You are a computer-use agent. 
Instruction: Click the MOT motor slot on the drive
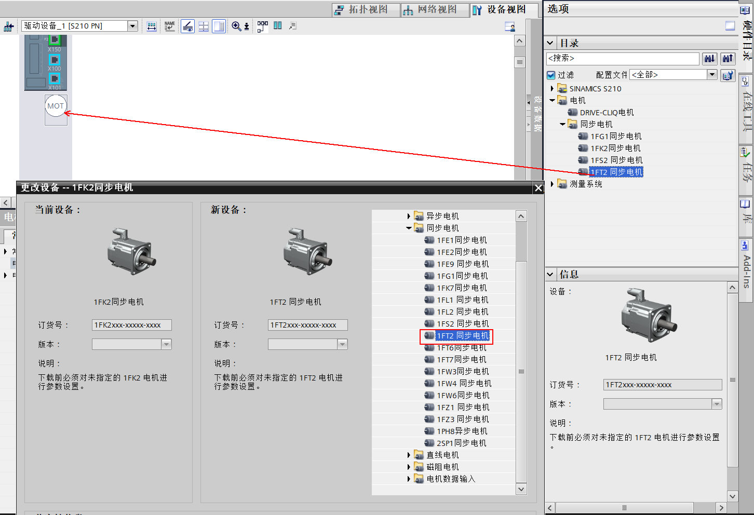(56, 106)
